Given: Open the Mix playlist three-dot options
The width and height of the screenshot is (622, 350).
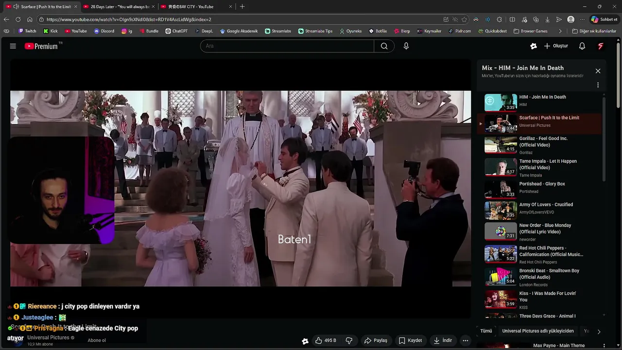Looking at the screenshot, I should pos(598,85).
